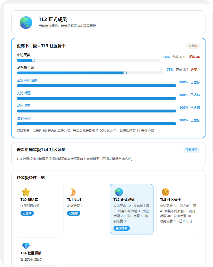Click the TL2 正式成员 page title
The image size is (213, 267).
pyautogui.click(x=53, y=19)
